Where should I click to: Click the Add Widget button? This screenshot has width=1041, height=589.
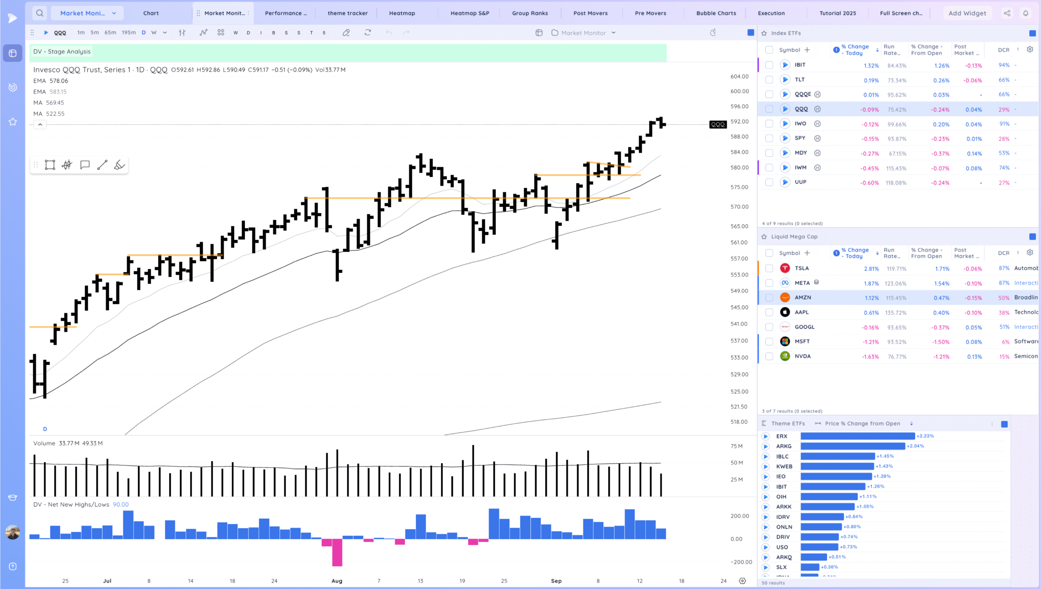967,13
